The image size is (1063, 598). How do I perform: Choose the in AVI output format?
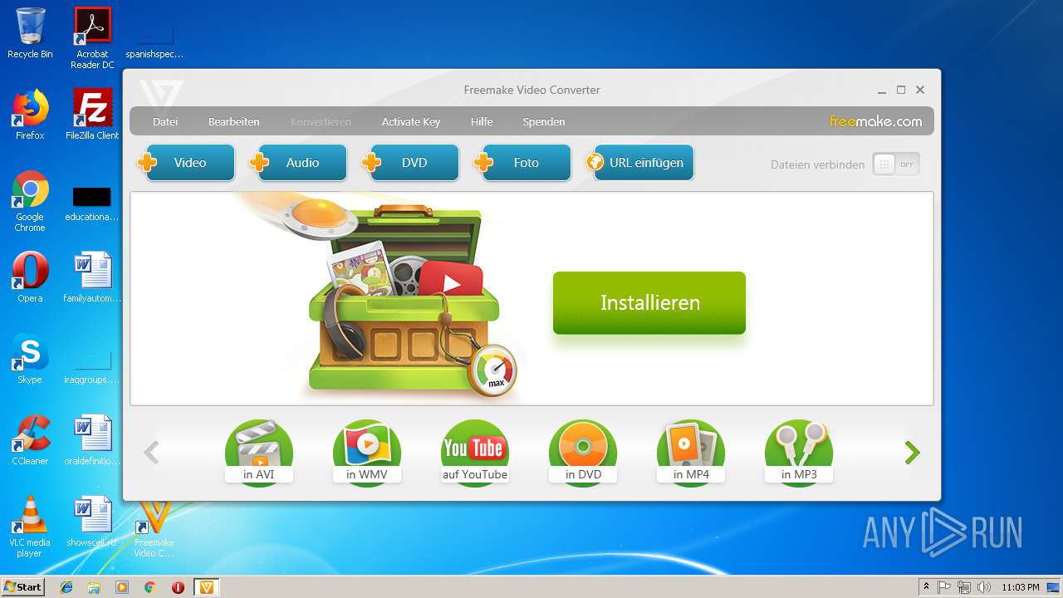tap(259, 453)
